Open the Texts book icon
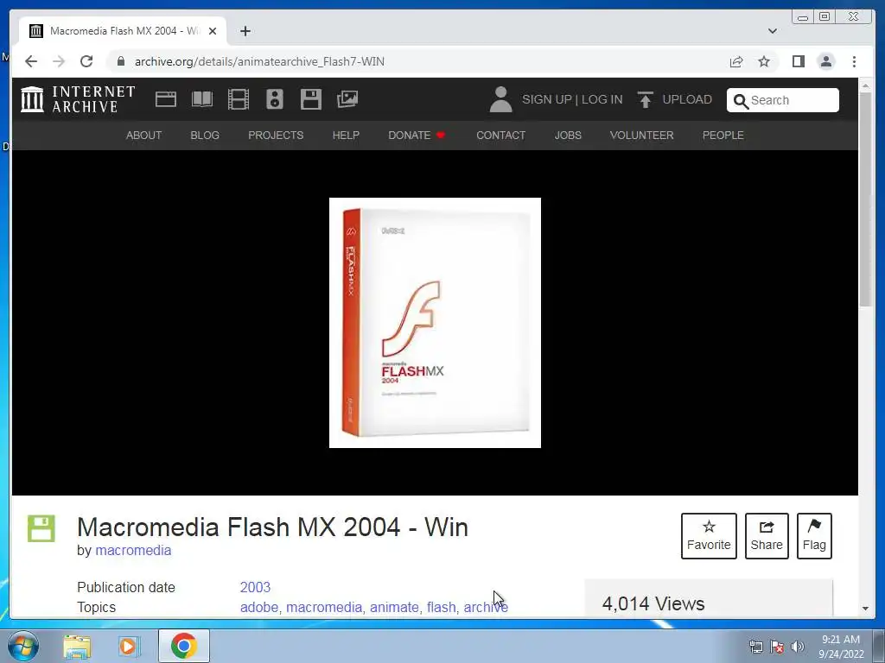885x663 pixels. click(202, 99)
